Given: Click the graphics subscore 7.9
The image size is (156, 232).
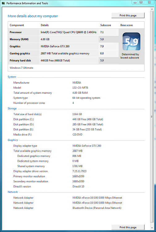Looking at the screenshot, I should coord(102,46).
